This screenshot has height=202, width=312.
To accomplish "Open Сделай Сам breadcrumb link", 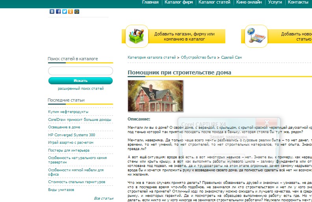I will (x=231, y=57).
